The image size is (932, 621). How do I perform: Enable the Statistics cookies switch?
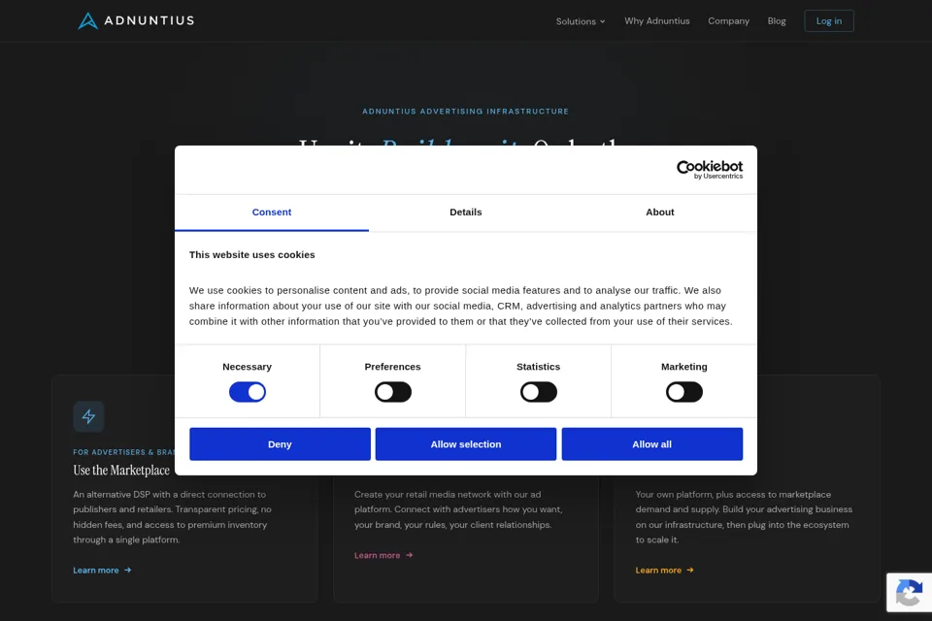(x=539, y=392)
